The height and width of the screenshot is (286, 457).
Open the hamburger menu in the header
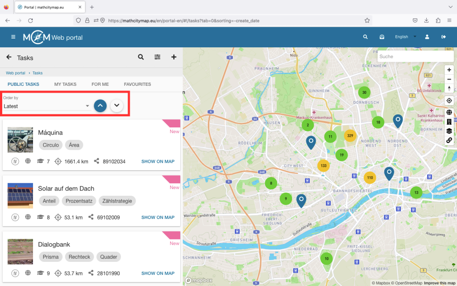click(13, 37)
